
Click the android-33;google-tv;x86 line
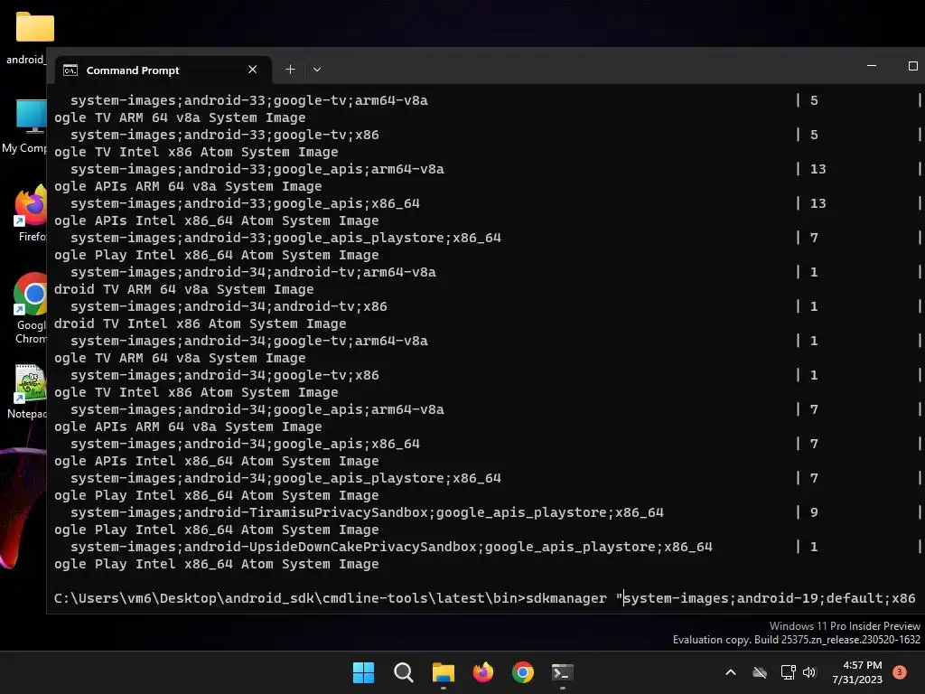tap(225, 135)
